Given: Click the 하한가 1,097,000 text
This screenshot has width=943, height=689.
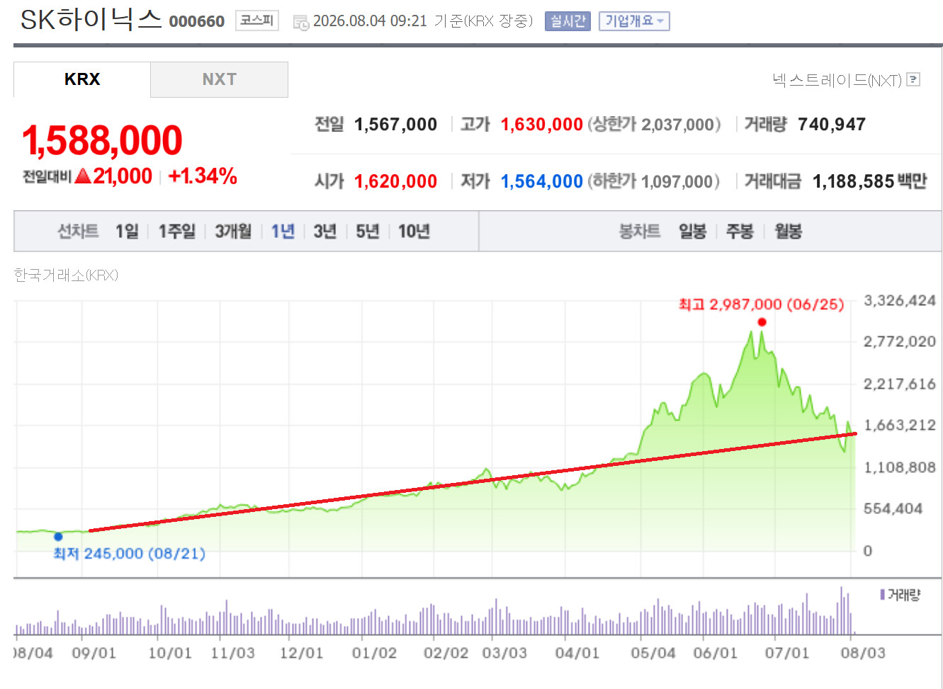Looking at the screenshot, I should (x=653, y=182).
